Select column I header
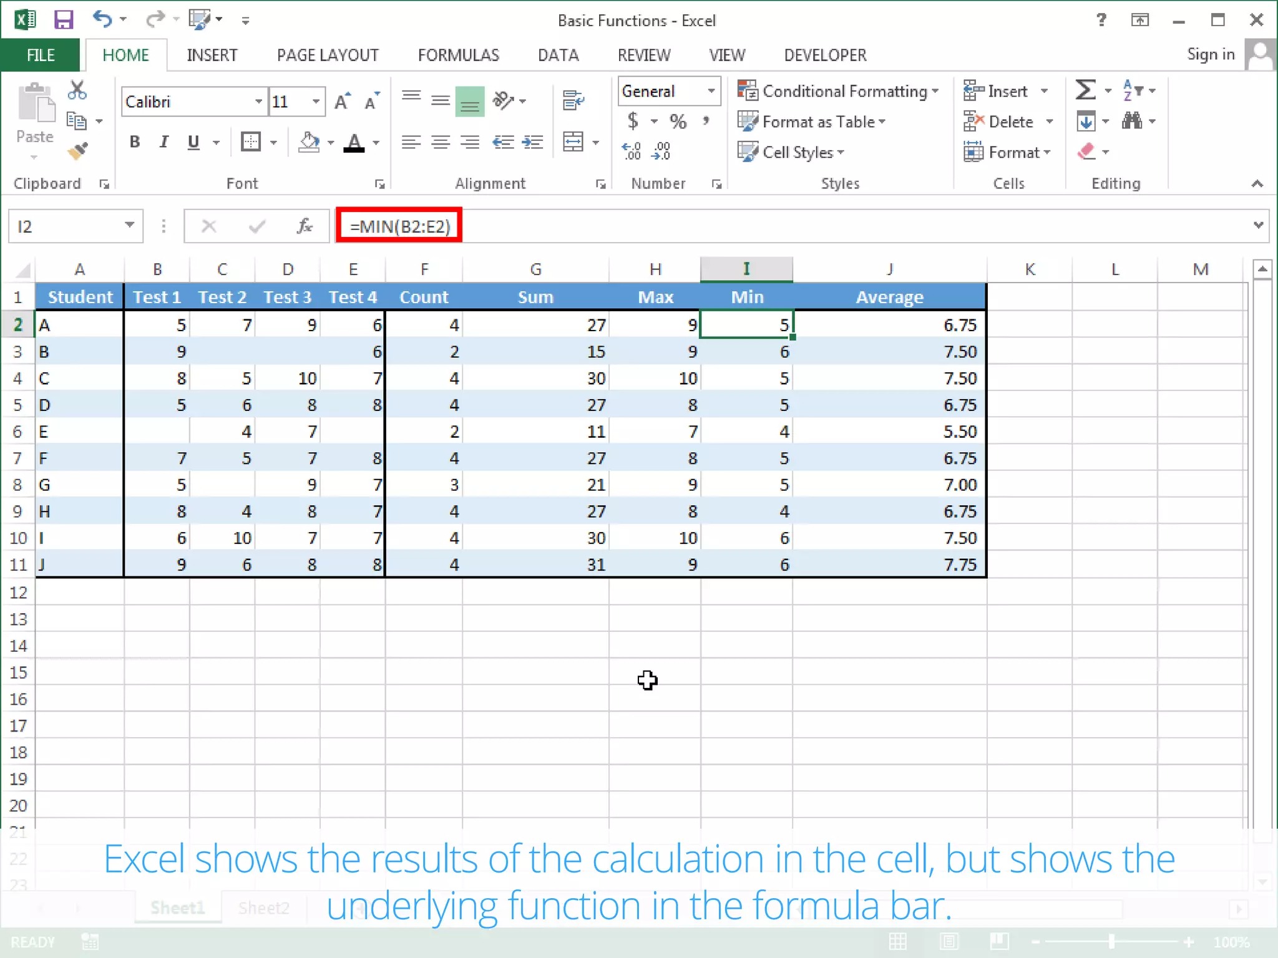 coord(746,269)
